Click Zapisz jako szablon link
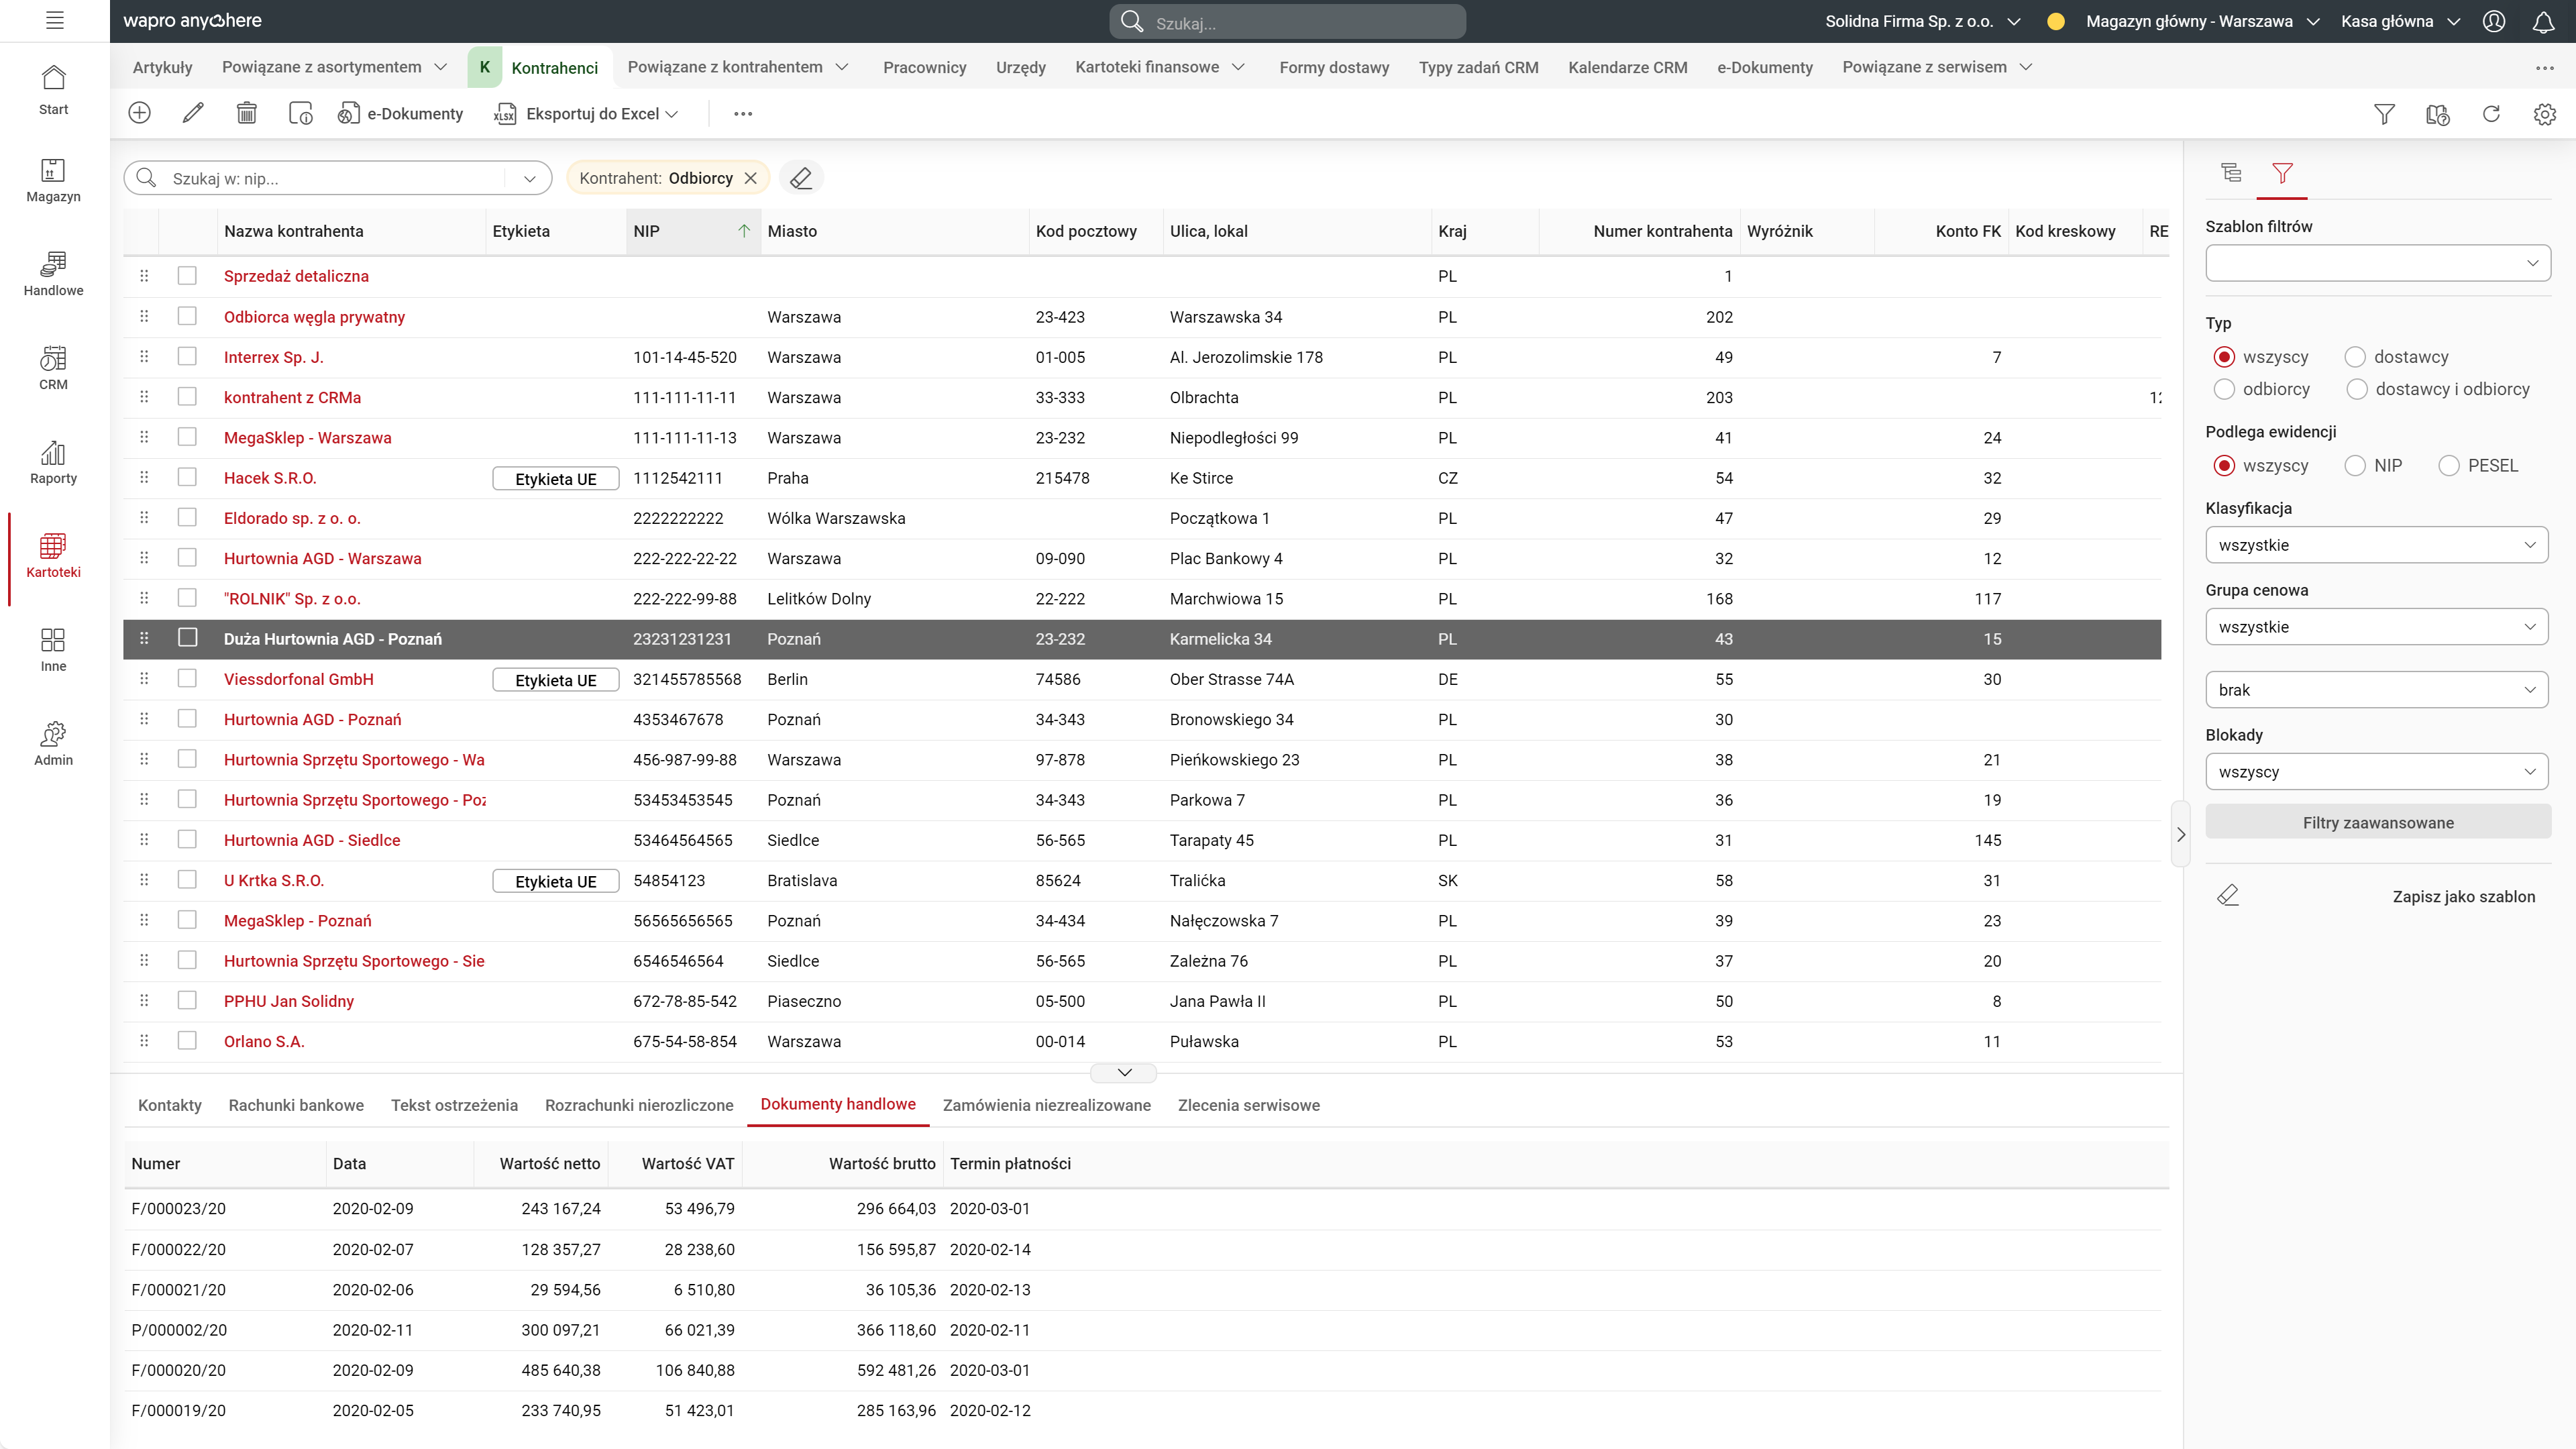Screen dimensions: 2576x1449 click(2463, 896)
